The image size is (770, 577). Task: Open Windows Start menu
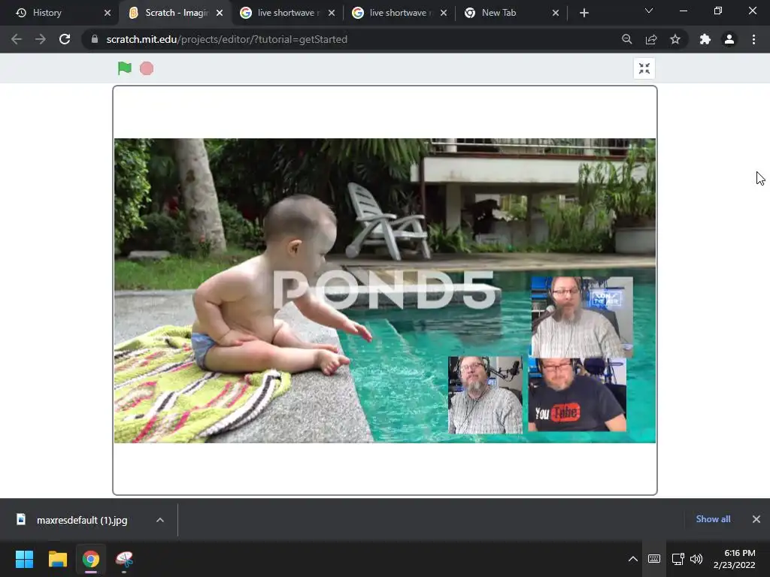[24, 559]
